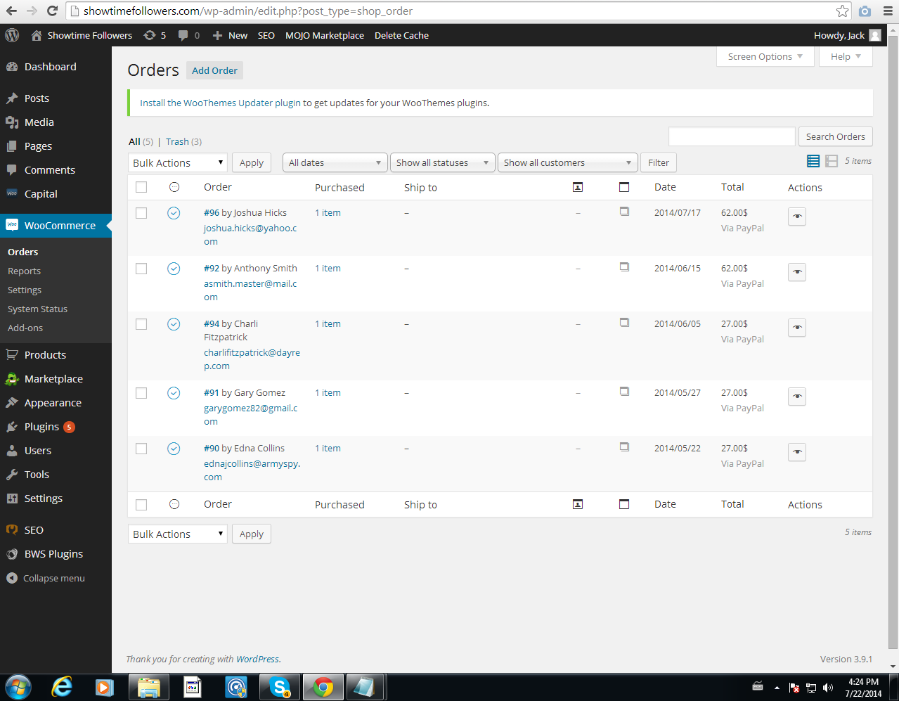Expand the Help panel

point(846,56)
